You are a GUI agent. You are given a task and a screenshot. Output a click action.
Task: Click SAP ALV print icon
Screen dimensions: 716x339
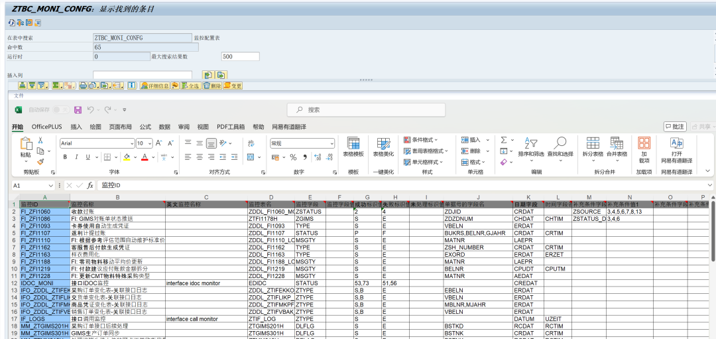click(83, 86)
